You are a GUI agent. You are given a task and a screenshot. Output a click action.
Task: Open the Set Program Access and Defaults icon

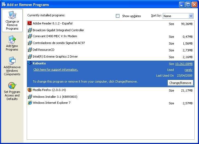[12, 86]
